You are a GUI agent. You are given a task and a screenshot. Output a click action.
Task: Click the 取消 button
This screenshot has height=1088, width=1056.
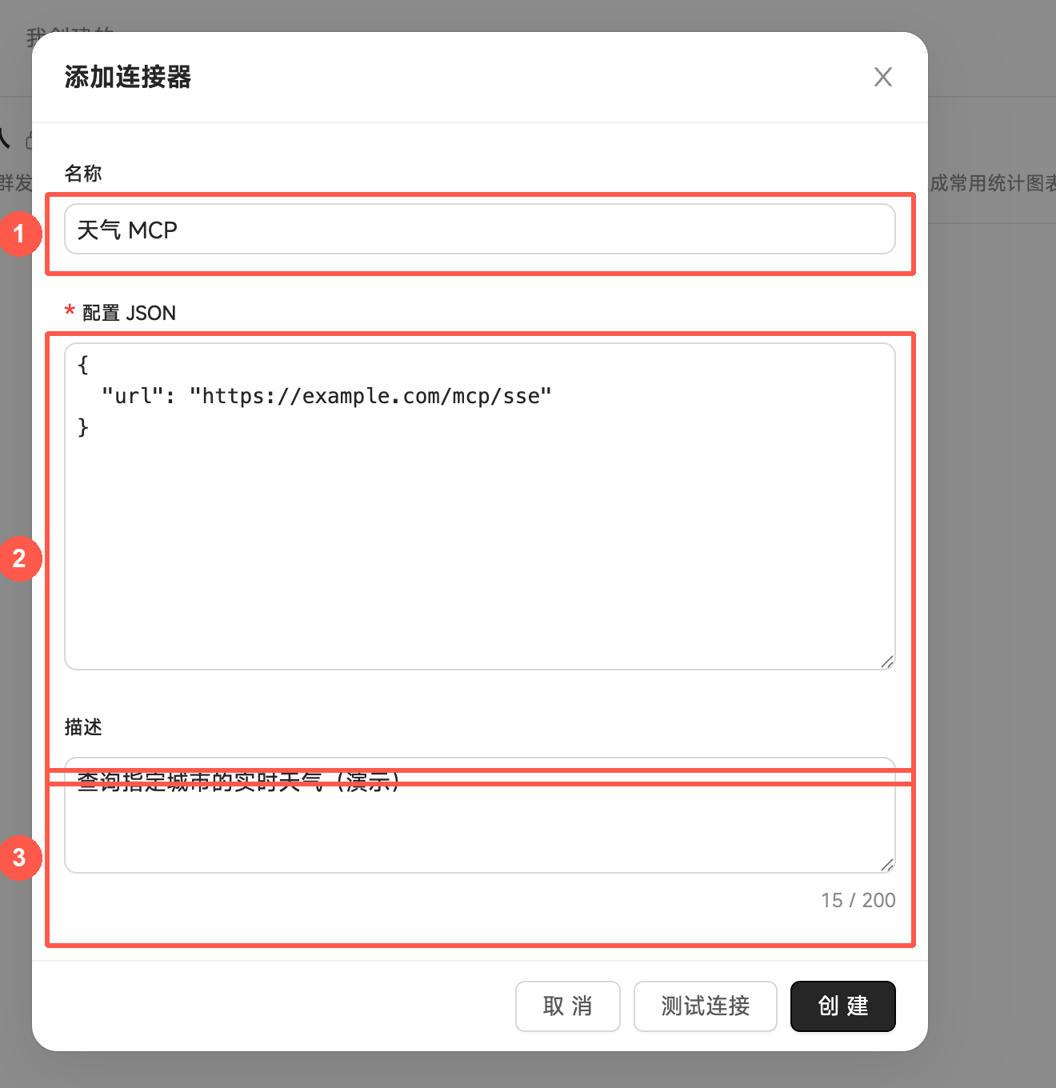[568, 1006]
